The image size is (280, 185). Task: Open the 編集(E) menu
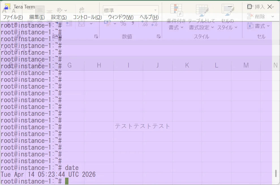[37, 17]
